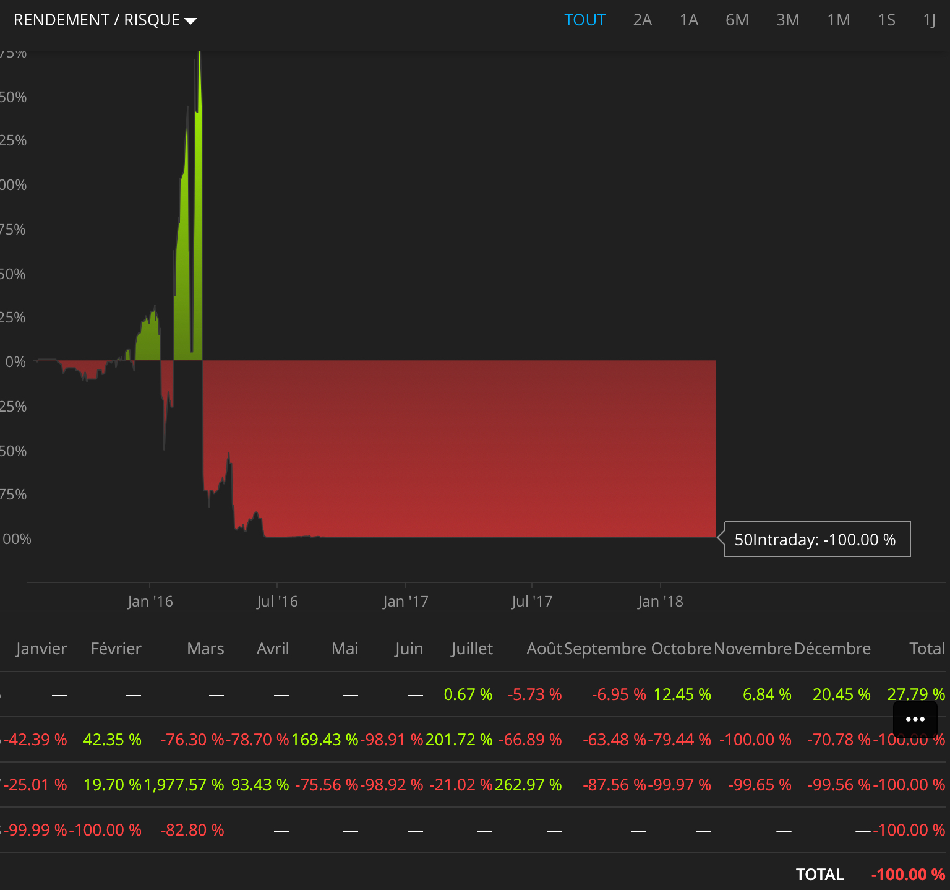Click the Jan '16 axis marker
Viewport: 950px width, 890px height.
point(150,601)
